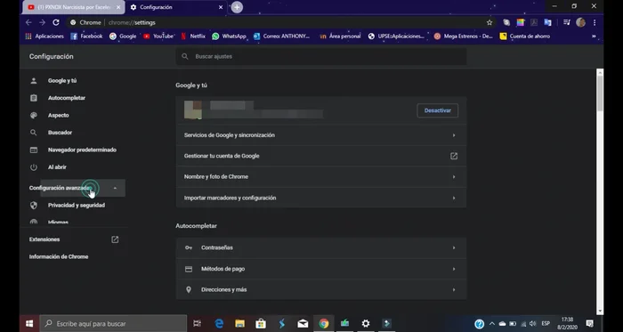Launch Microsoft Edge from taskbar
The width and height of the screenshot is (623, 332).
pyautogui.click(x=219, y=324)
